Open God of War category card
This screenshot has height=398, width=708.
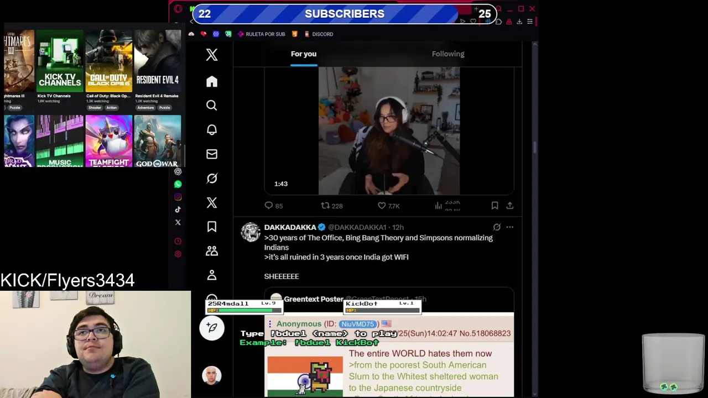click(x=158, y=141)
